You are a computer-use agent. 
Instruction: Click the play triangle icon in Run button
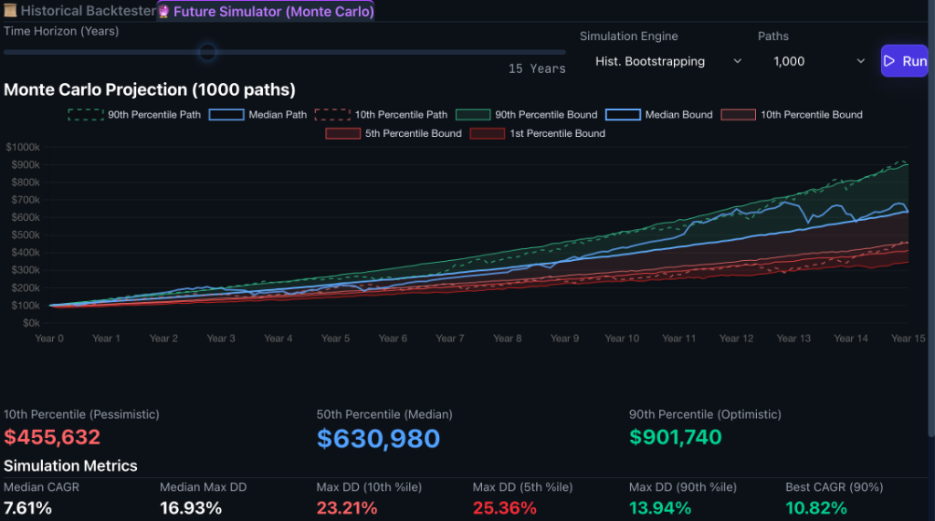[x=889, y=61]
